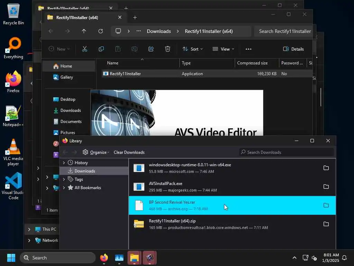
Task: Expand Network in navigation pane
Action: point(29,240)
